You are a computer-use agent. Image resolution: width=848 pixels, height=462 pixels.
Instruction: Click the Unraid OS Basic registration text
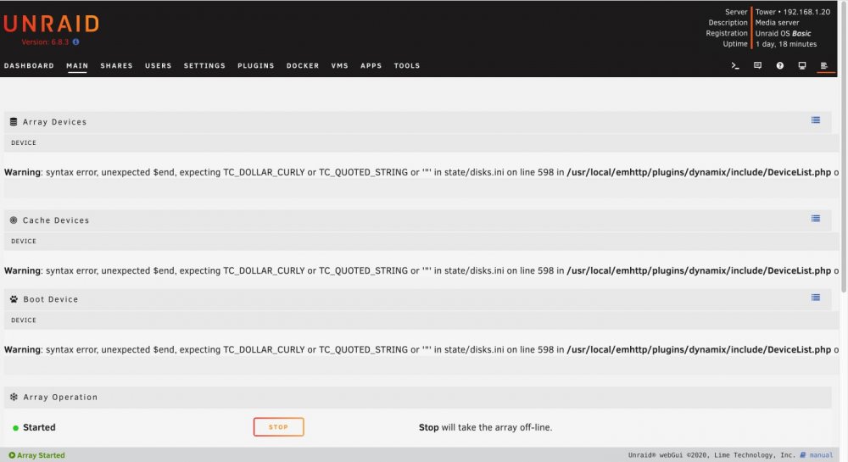tap(783, 34)
